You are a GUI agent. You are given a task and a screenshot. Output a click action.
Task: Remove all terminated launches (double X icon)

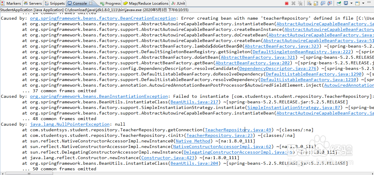click(x=300, y=3)
